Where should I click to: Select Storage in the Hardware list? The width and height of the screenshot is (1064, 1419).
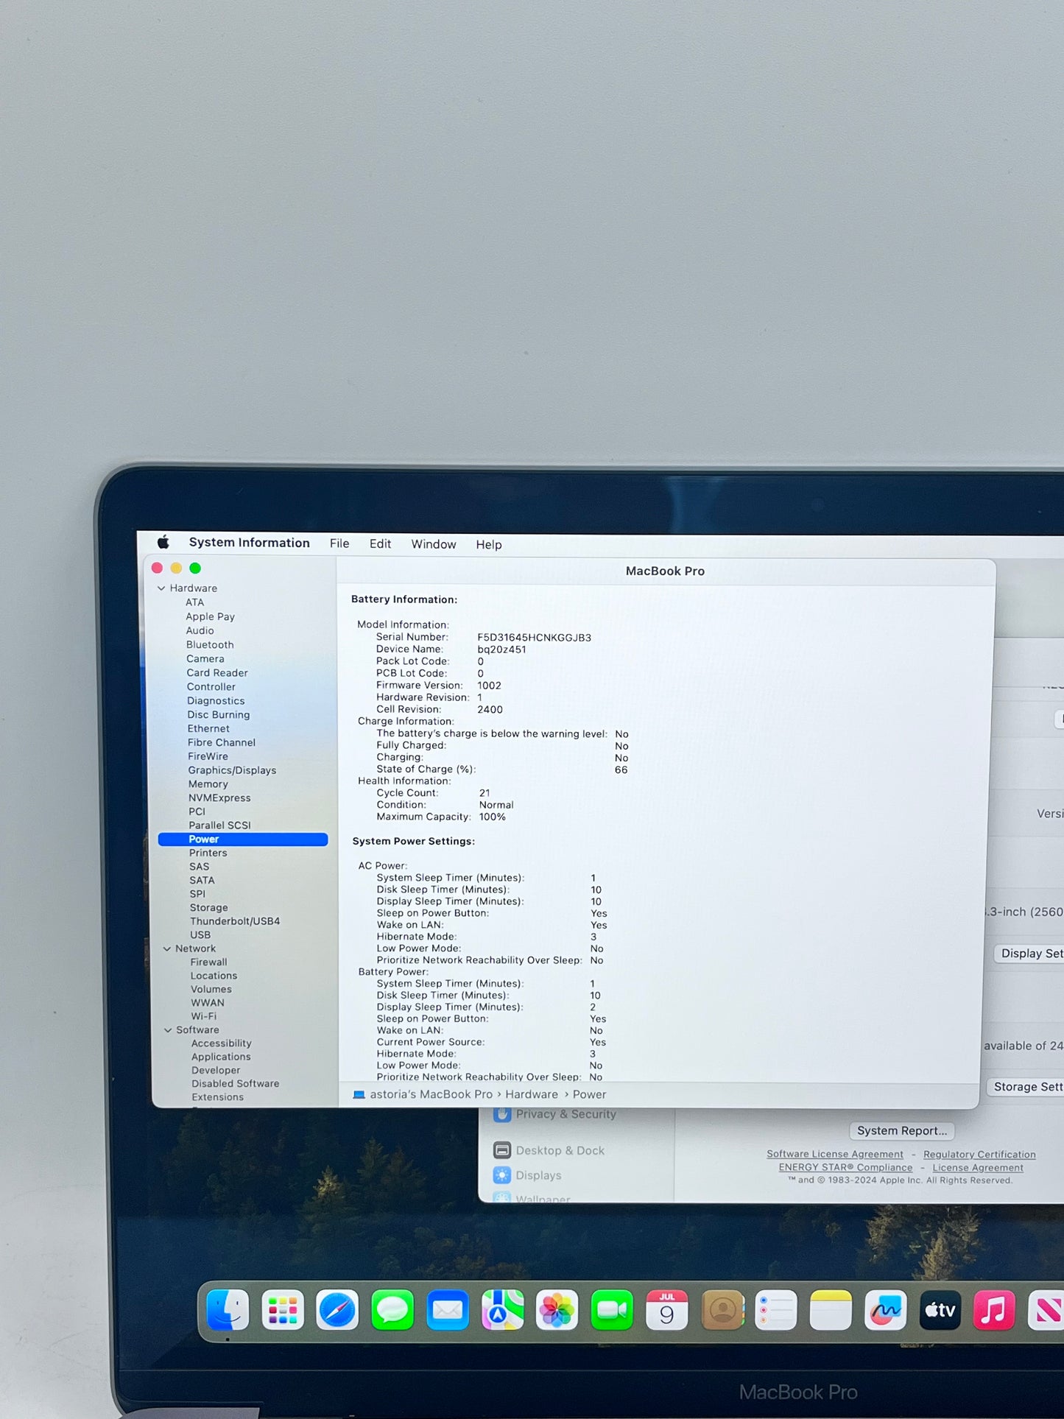(209, 908)
